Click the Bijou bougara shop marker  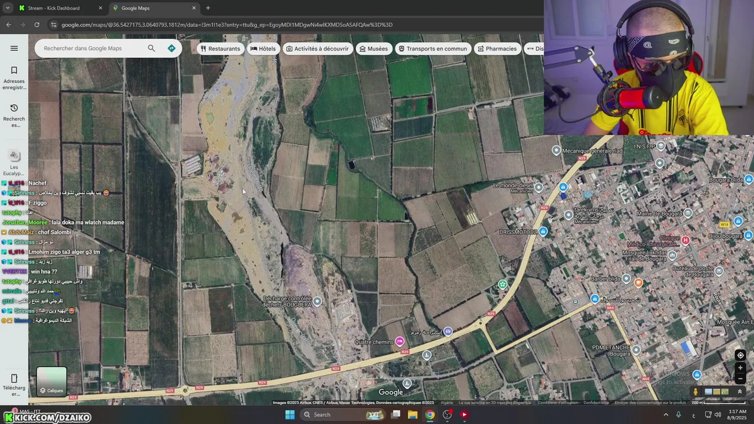tap(748, 236)
